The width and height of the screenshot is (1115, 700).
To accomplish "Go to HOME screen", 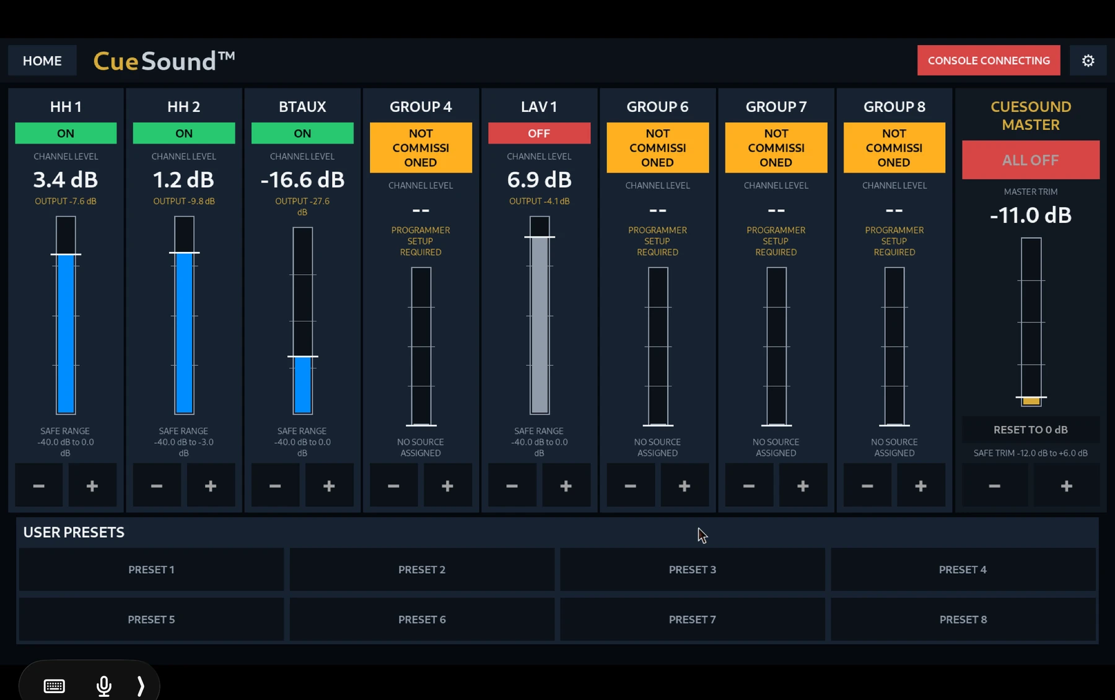I will [42, 61].
